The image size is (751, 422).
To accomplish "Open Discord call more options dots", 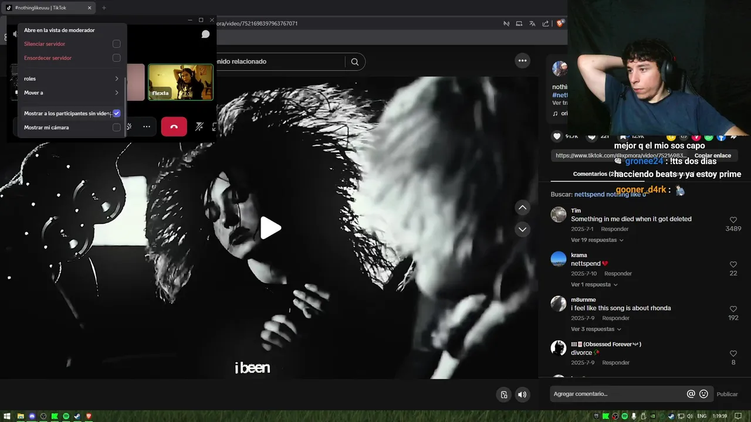I will (x=147, y=127).
